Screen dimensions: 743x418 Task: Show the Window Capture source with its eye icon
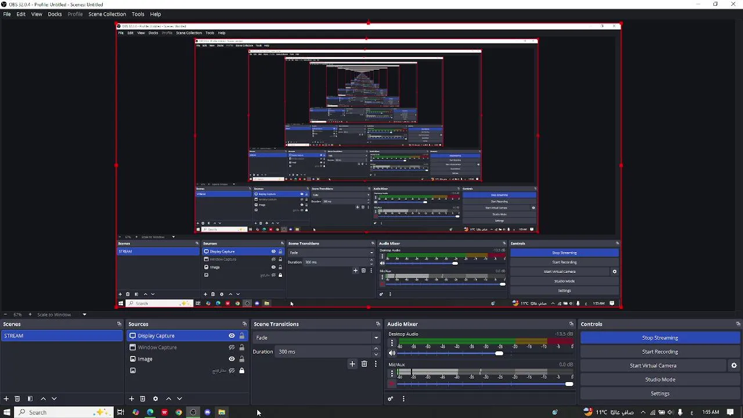tap(232, 347)
